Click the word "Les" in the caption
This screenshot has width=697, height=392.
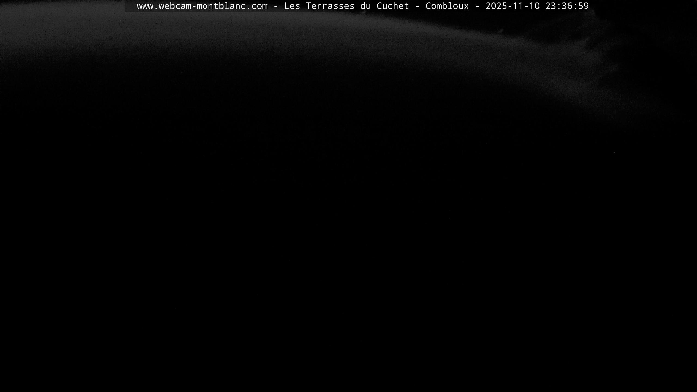[292, 6]
